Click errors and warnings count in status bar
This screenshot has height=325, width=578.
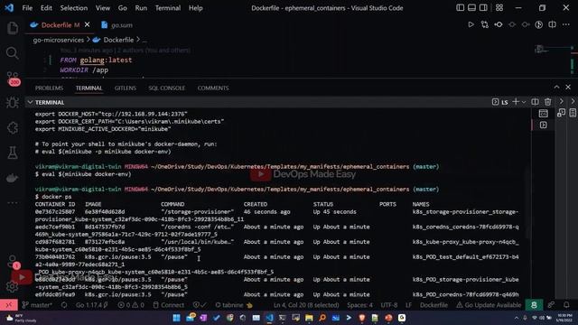tap(131, 305)
